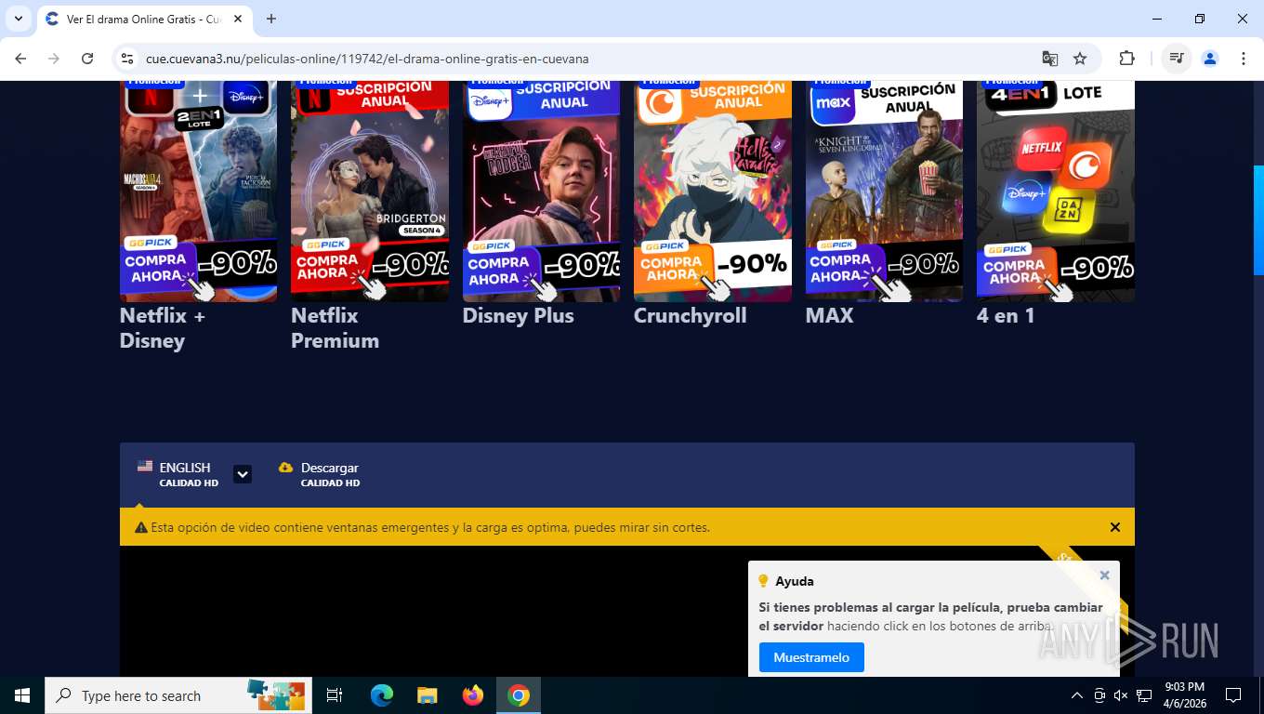The height and width of the screenshot is (714, 1264).
Task: Launch Firefox from the taskbar
Action: coord(473,695)
